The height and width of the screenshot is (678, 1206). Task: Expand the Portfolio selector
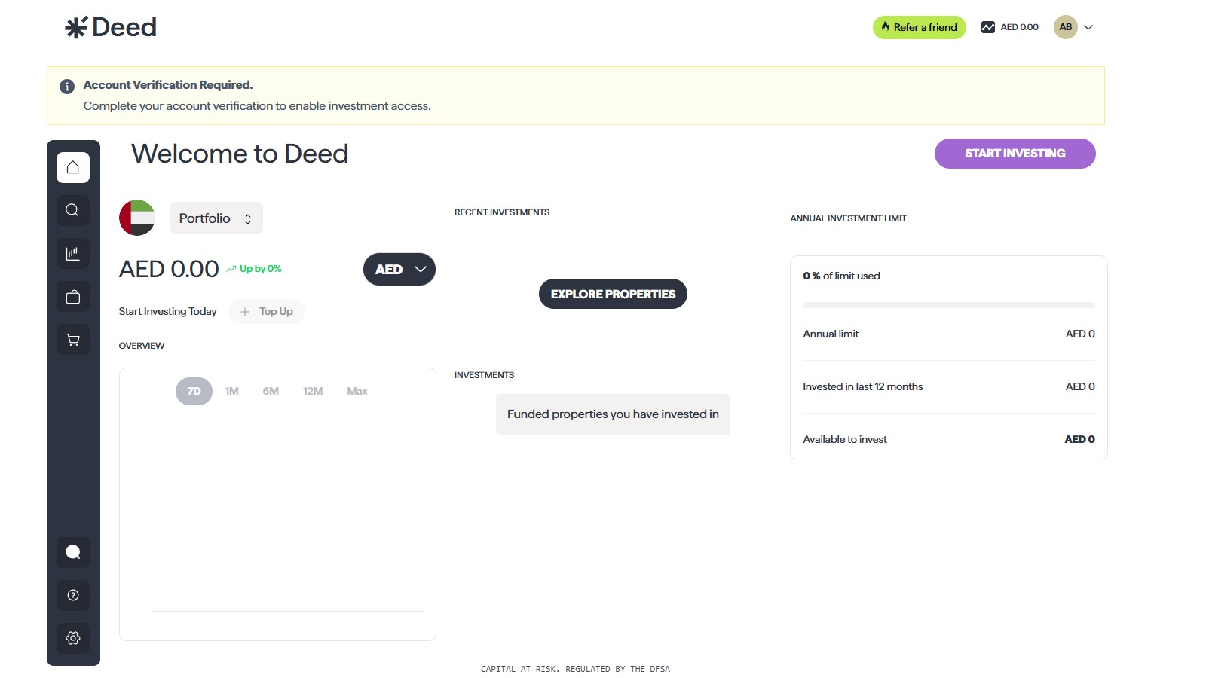(x=216, y=218)
